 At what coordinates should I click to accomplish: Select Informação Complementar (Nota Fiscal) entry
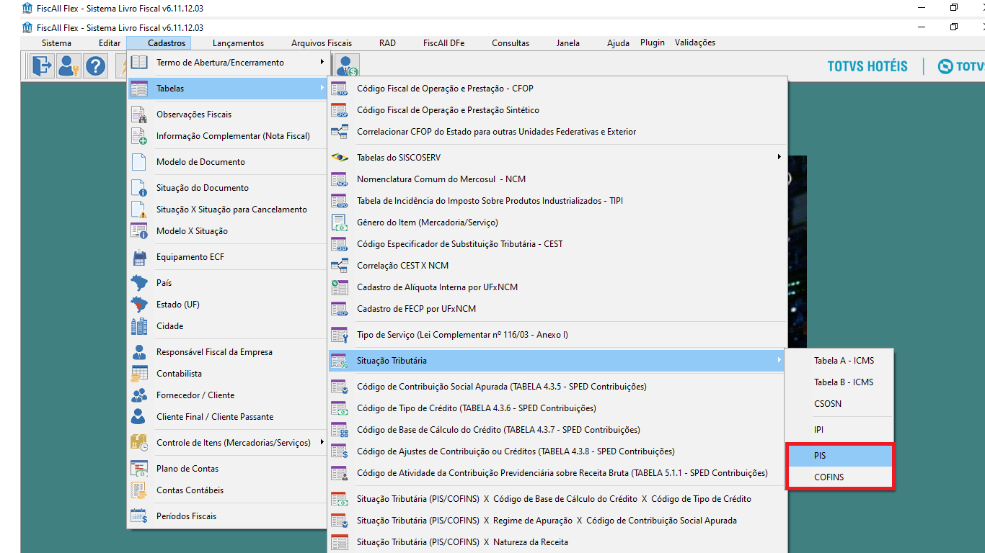pos(227,136)
